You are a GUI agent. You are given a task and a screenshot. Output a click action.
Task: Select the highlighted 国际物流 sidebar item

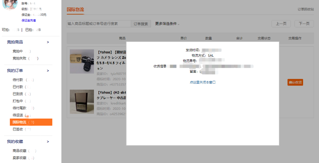31,122
